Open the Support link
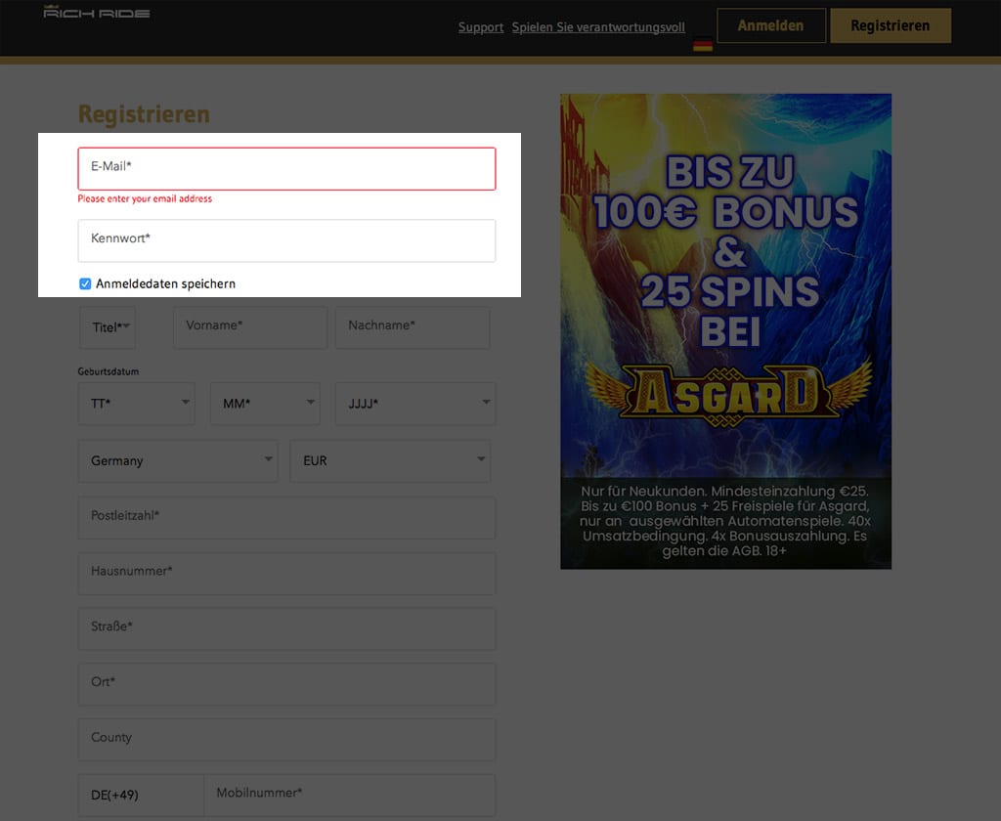The image size is (1001, 821). pos(481,27)
